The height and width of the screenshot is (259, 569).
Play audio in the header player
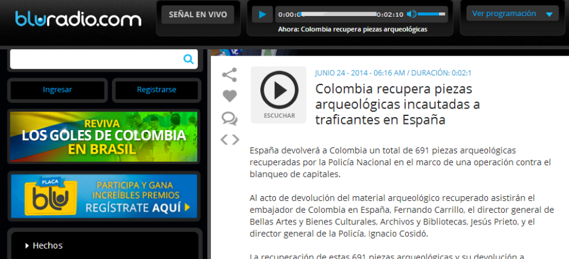click(262, 14)
